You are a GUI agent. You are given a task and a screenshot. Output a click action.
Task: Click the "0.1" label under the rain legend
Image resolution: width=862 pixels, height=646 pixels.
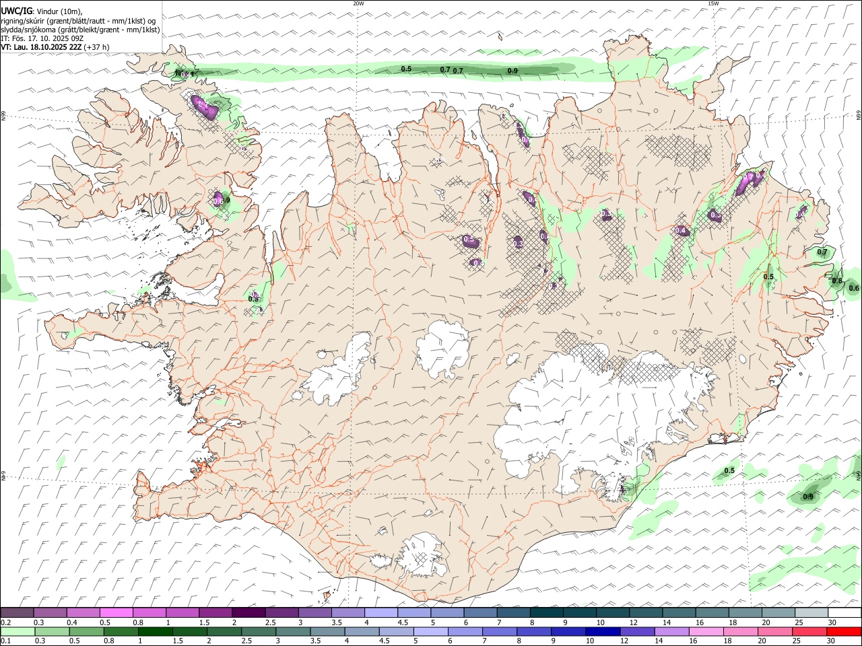(6, 641)
